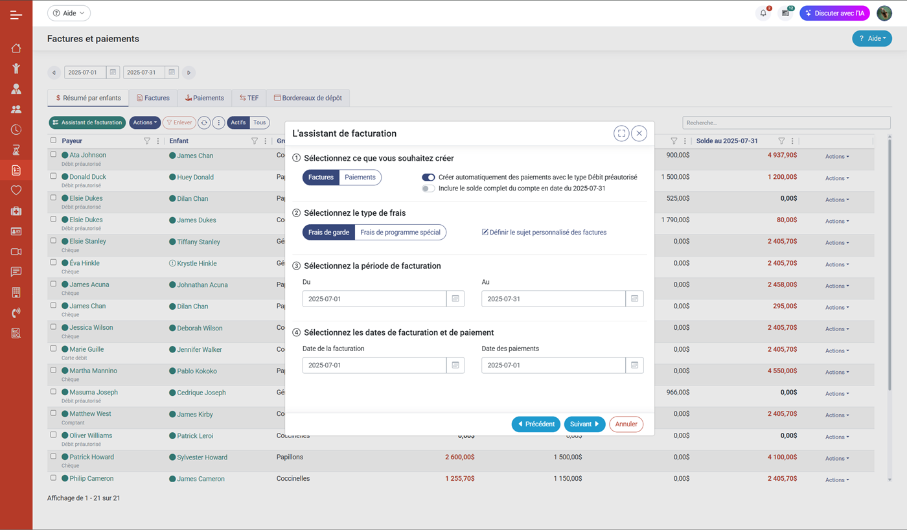Click the Recherche search field
The image size is (907, 530).
click(x=786, y=122)
